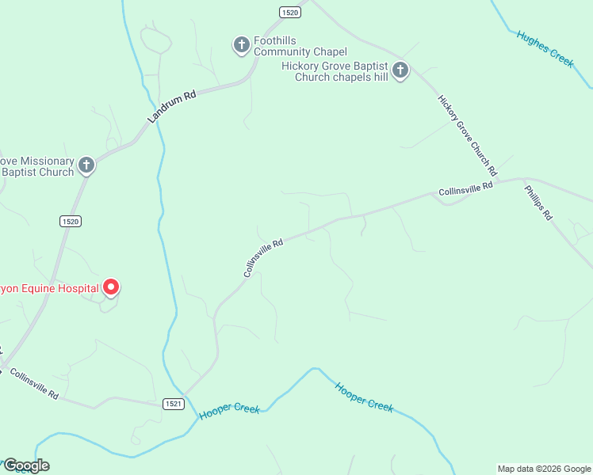The image size is (593, 475).
Task: Click Hooper Creek label left of the creek bend
Action: coord(229,411)
